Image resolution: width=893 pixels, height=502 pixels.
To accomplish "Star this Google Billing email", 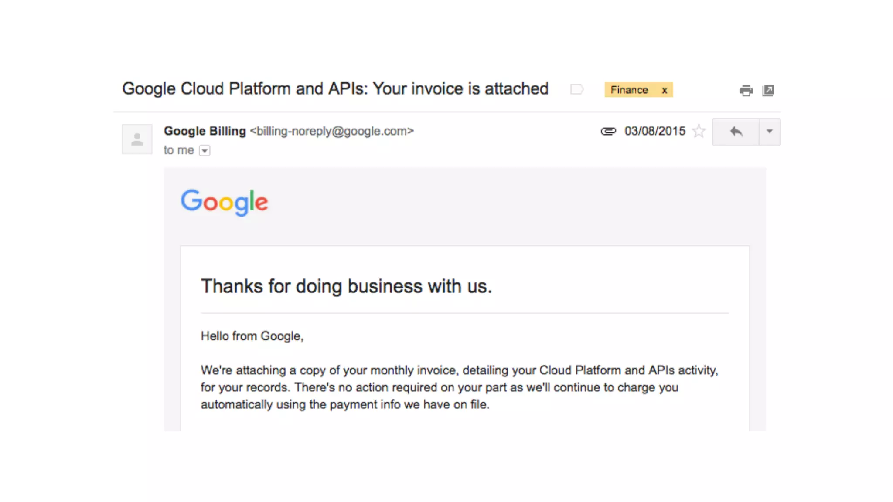I will pos(699,131).
